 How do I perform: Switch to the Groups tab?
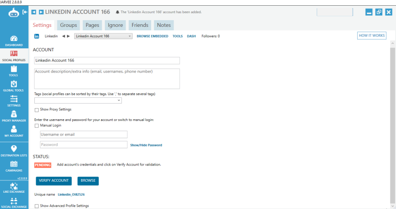[68, 25]
